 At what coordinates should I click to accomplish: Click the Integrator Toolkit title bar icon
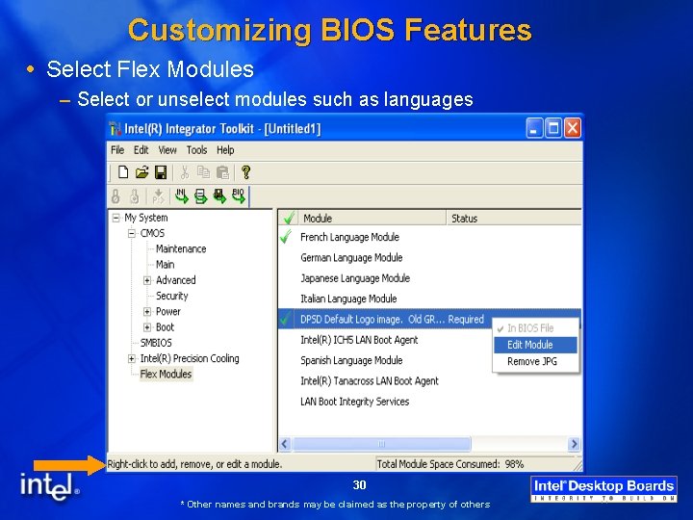(x=115, y=129)
